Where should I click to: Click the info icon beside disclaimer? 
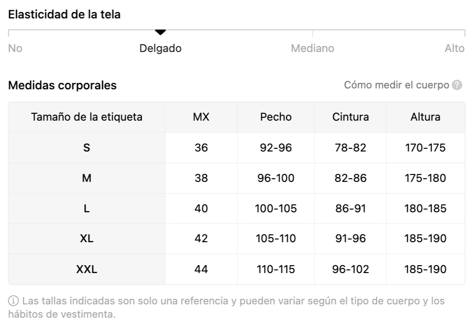[14, 301]
